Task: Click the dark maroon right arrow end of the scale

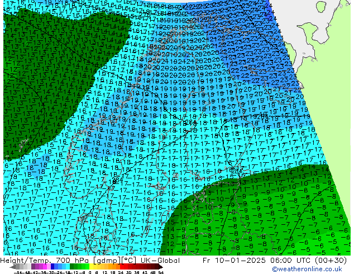Action: coord(160,267)
